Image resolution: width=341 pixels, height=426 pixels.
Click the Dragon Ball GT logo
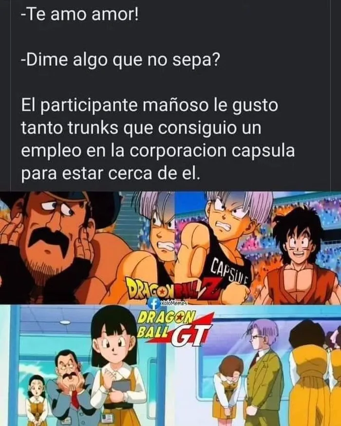(x=176, y=329)
